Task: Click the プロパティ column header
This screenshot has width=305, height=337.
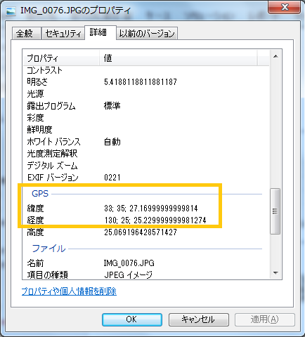Action: (x=61, y=58)
